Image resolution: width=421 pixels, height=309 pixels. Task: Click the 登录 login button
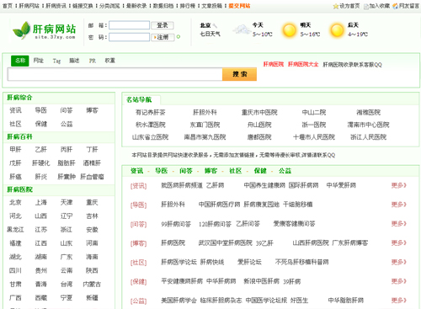(x=163, y=25)
